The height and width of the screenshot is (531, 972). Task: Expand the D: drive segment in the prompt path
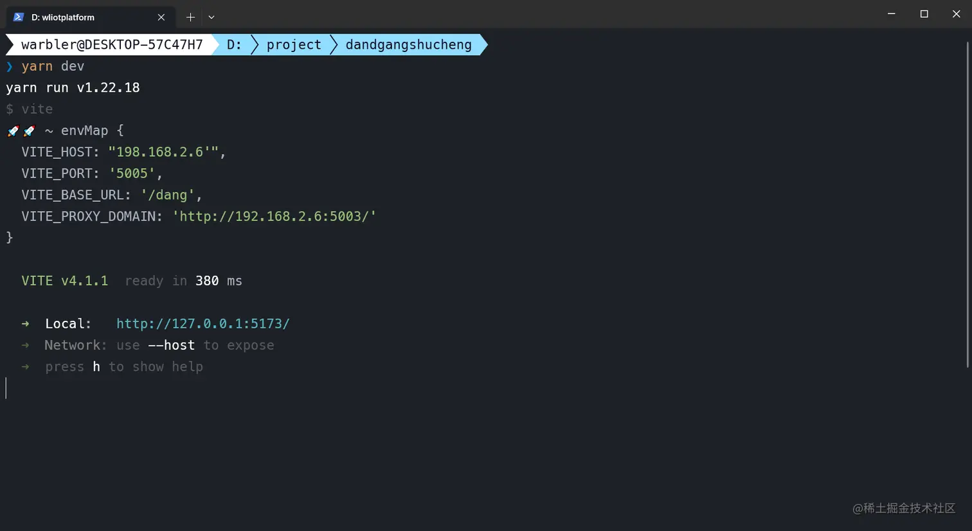pyautogui.click(x=234, y=44)
